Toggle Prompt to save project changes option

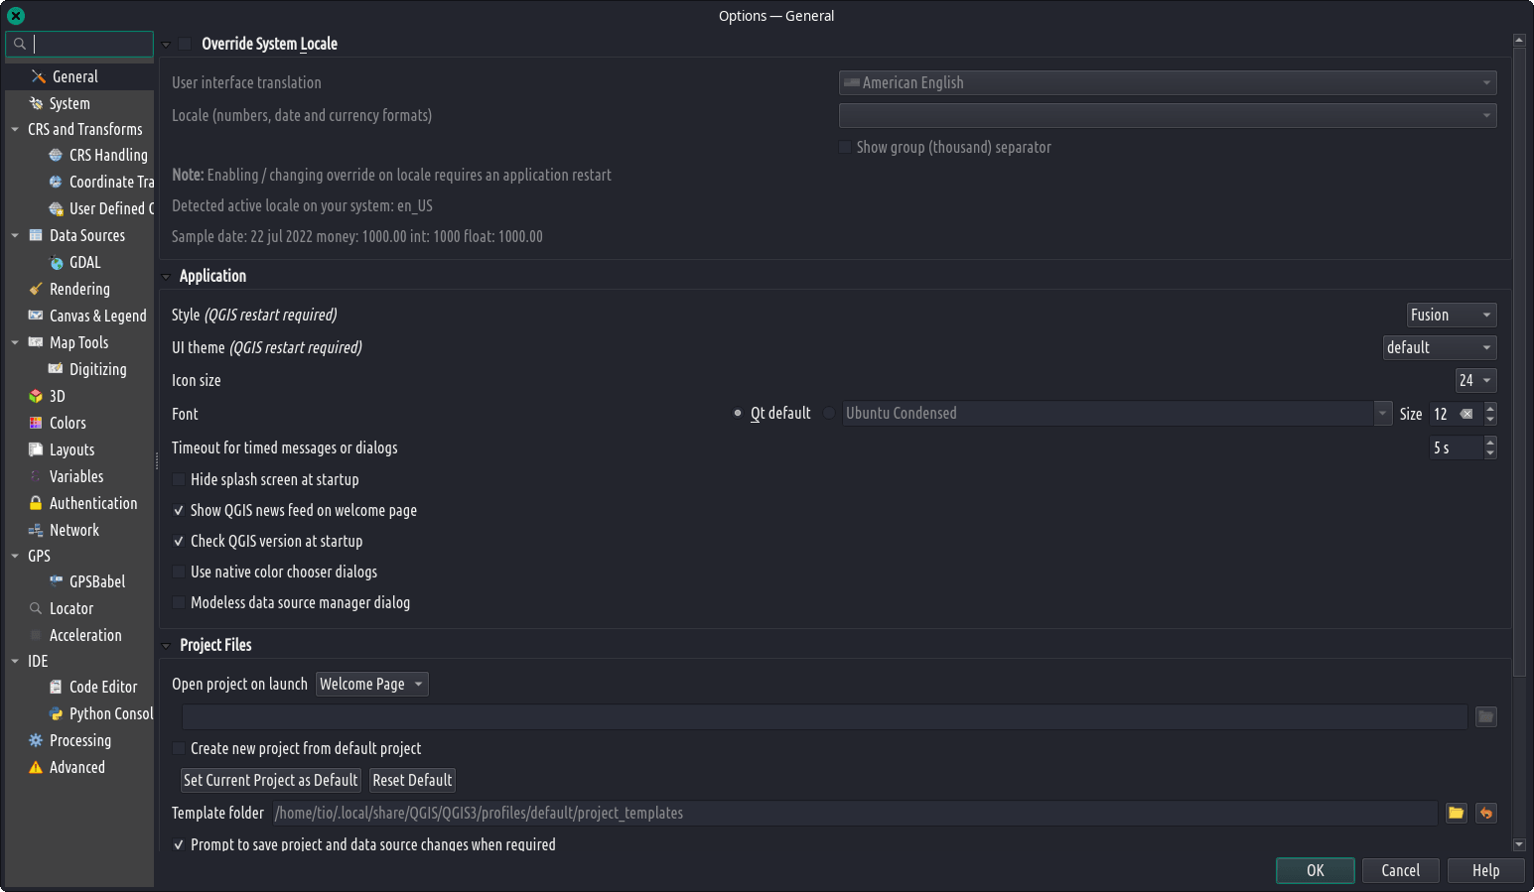179,844
